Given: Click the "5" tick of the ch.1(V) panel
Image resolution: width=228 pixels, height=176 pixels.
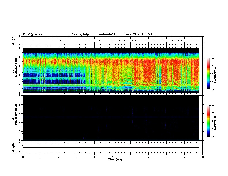Looking at the screenshot, I should pyautogui.click(x=20, y=37).
